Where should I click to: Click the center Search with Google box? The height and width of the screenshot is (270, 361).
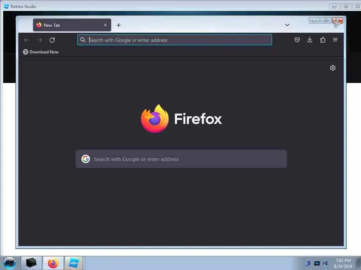tap(181, 159)
